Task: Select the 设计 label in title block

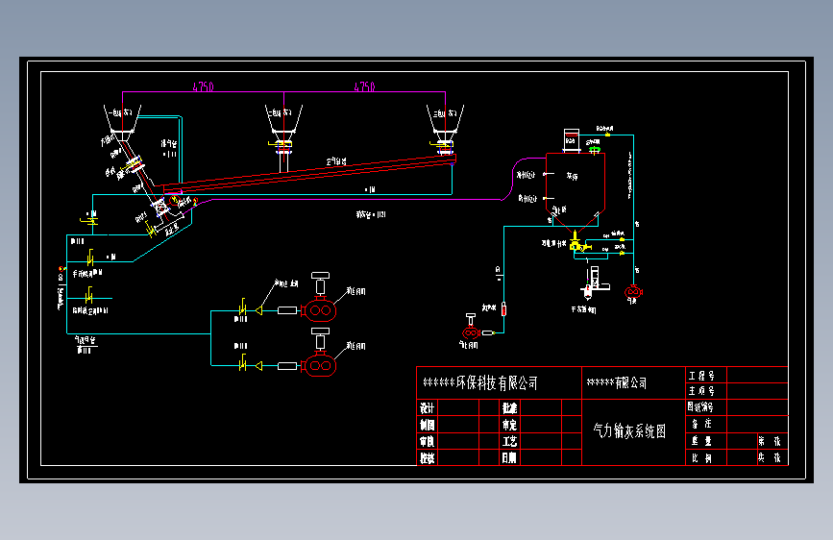Action: (x=428, y=407)
